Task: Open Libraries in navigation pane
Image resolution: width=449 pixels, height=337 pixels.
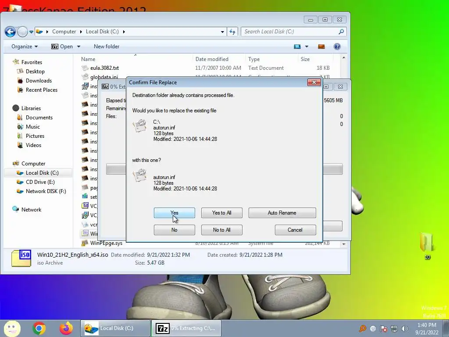Action: pyautogui.click(x=31, y=108)
